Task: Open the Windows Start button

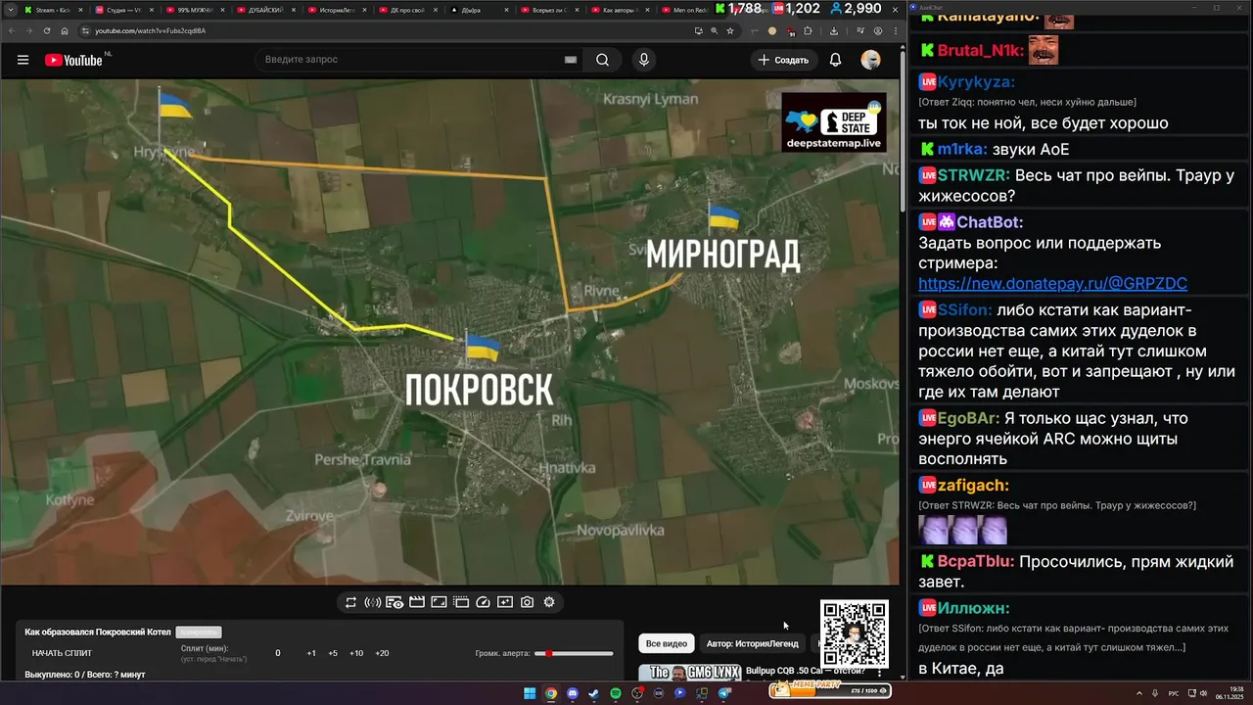Action: click(530, 693)
